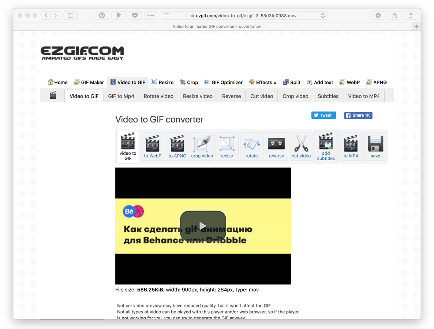
Task: Open the Add text menu item
Action: [320, 82]
